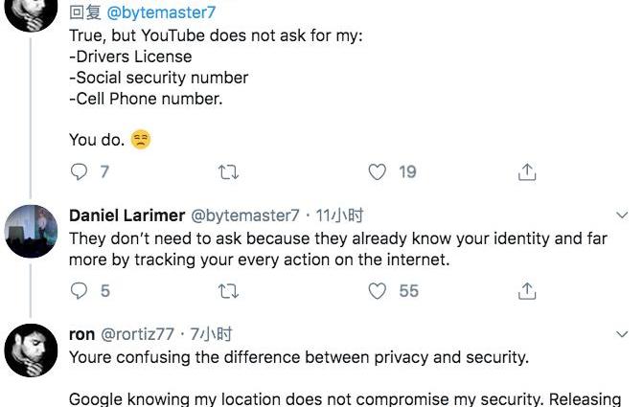The image size is (643, 407).
Task: Open Daniel Larimer's avatar picture
Action: click(32, 232)
